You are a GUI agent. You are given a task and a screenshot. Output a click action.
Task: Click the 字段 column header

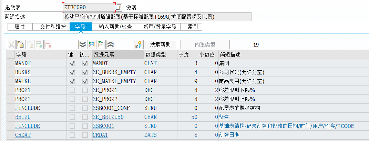(x=41, y=54)
